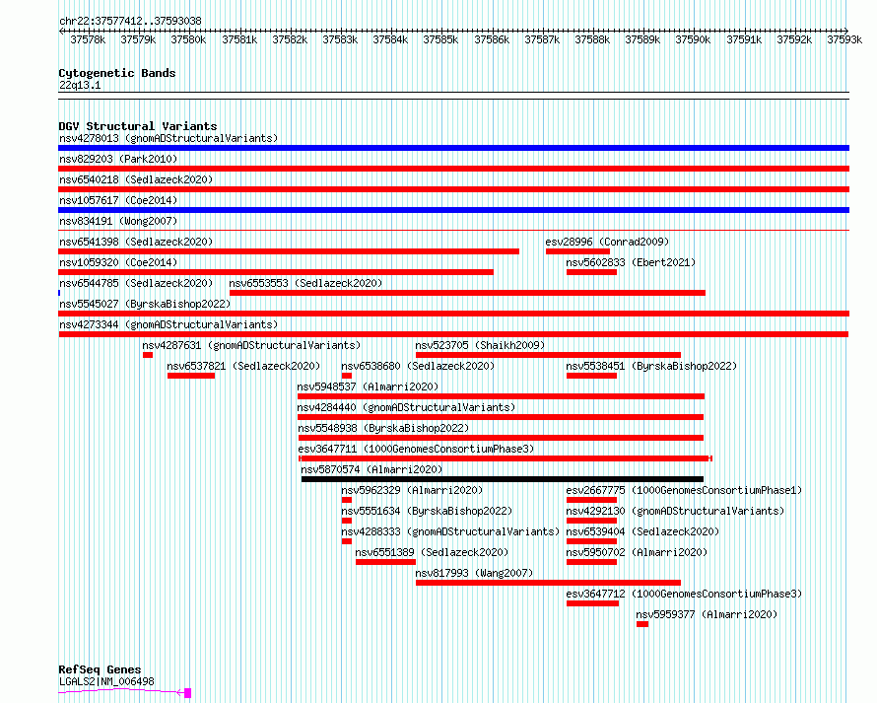Click the red bar under nsv817993

pyautogui.click(x=548, y=583)
